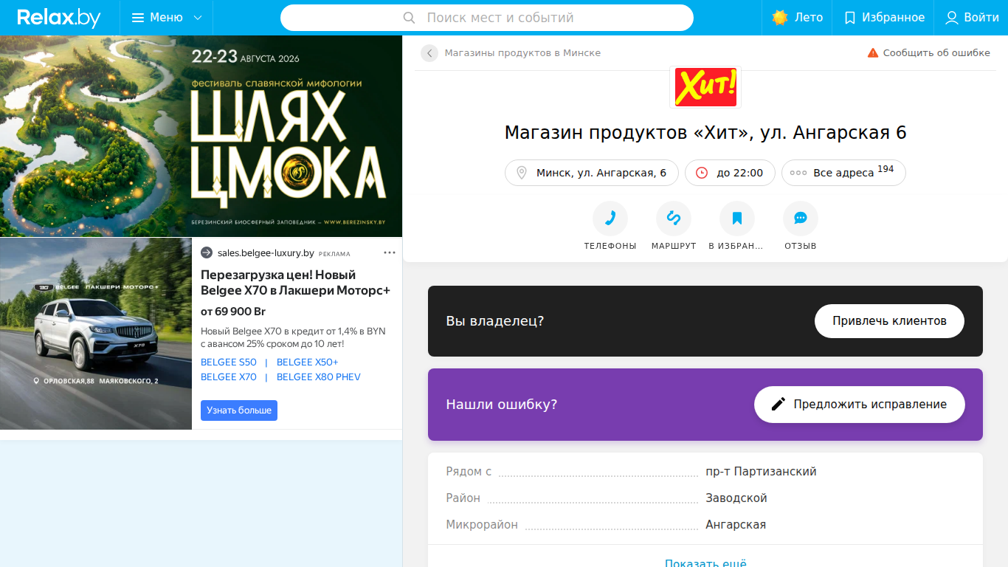Click the sun icon beside Лето

780,18
